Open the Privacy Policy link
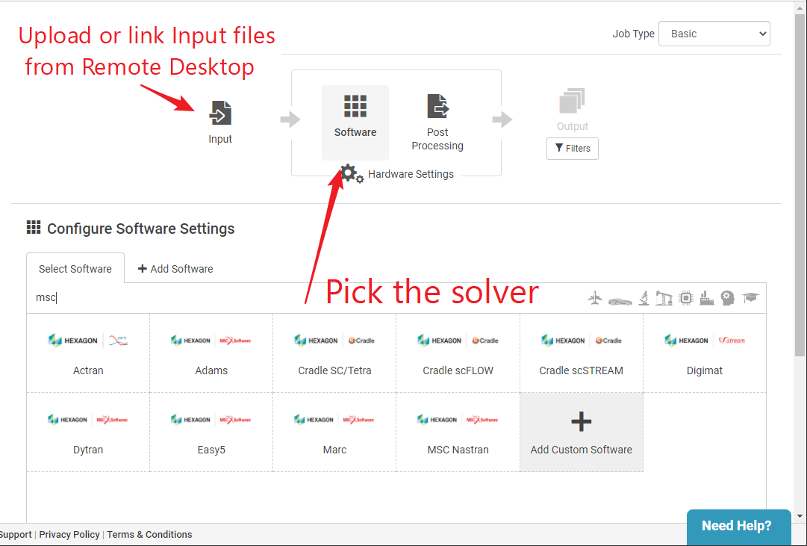Image resolution: width=807 pixels, height=546 pixels. 69,535
